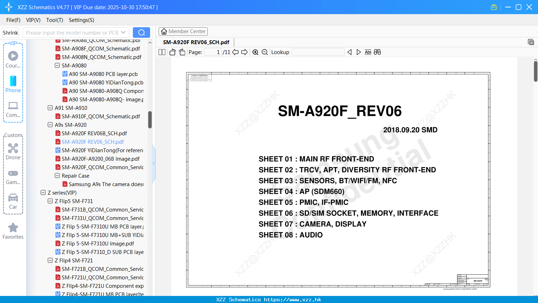
Task: Click the file tree scroll-up arrow
Action: (x=150, y=42)
